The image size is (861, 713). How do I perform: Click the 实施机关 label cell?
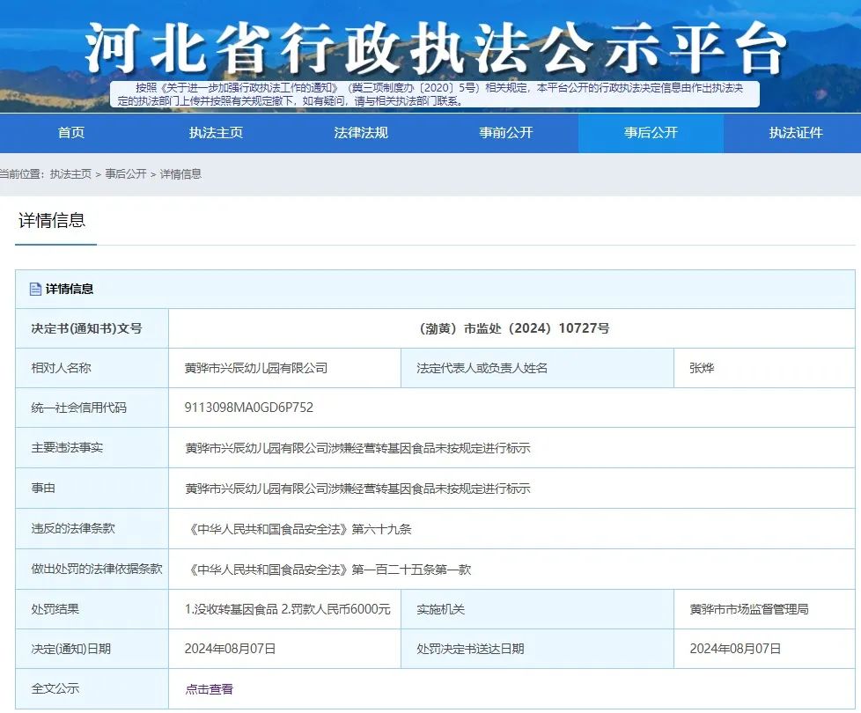click(537, 609)
